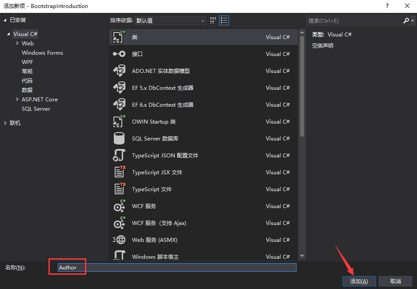Click the scrollbar up arrow
This screenshot has height=289, width=417.
tap(302, 32)
